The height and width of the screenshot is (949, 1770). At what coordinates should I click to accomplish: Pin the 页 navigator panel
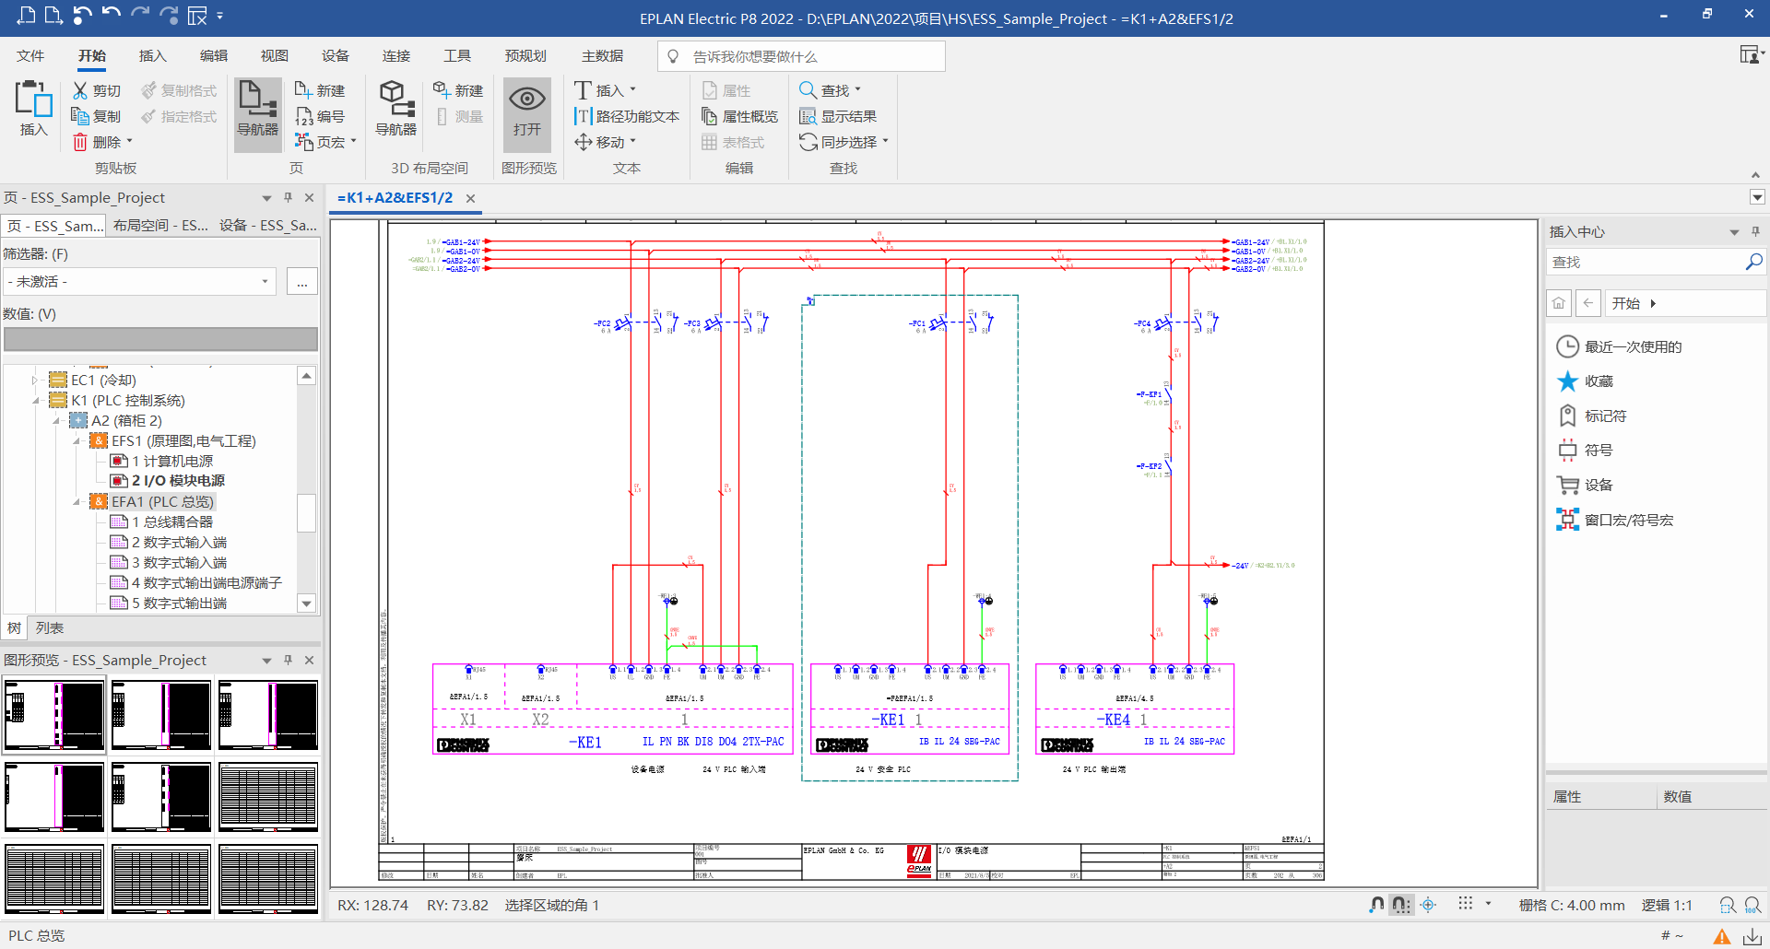(x=289, y=197)
